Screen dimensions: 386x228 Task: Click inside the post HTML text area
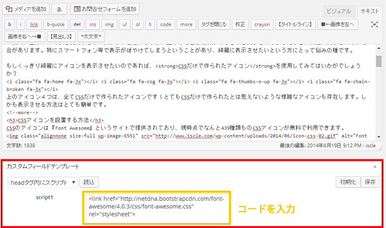(189, 92)
